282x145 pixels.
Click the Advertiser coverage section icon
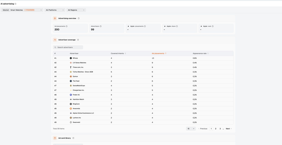tap(55, 40)
